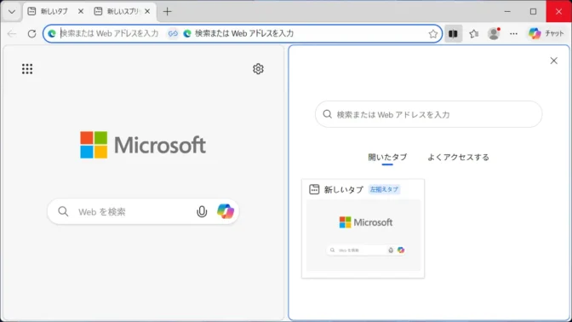Screen dimensions: 572x322
Task: Select the よくアクセスする tab
Action: pyautogui.click(x=458, y=158)
